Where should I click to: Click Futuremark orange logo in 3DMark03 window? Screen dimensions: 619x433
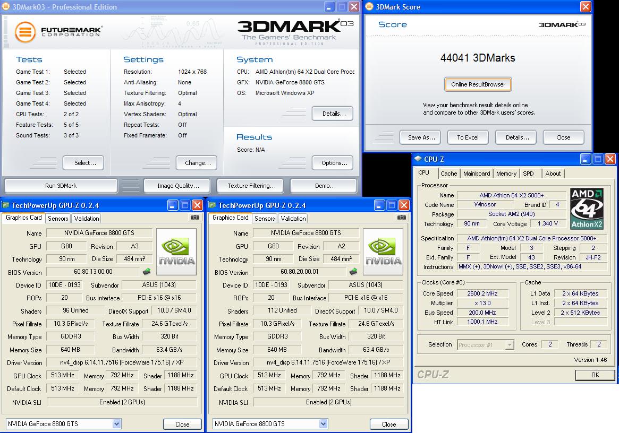(x=26, y=32)
